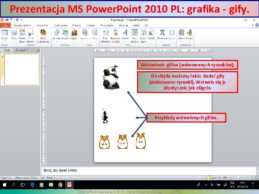Open PowerPoint help question mark icon

[257, 25]
